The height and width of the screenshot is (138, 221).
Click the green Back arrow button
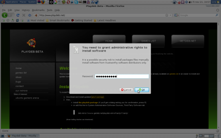pos(4,15)
